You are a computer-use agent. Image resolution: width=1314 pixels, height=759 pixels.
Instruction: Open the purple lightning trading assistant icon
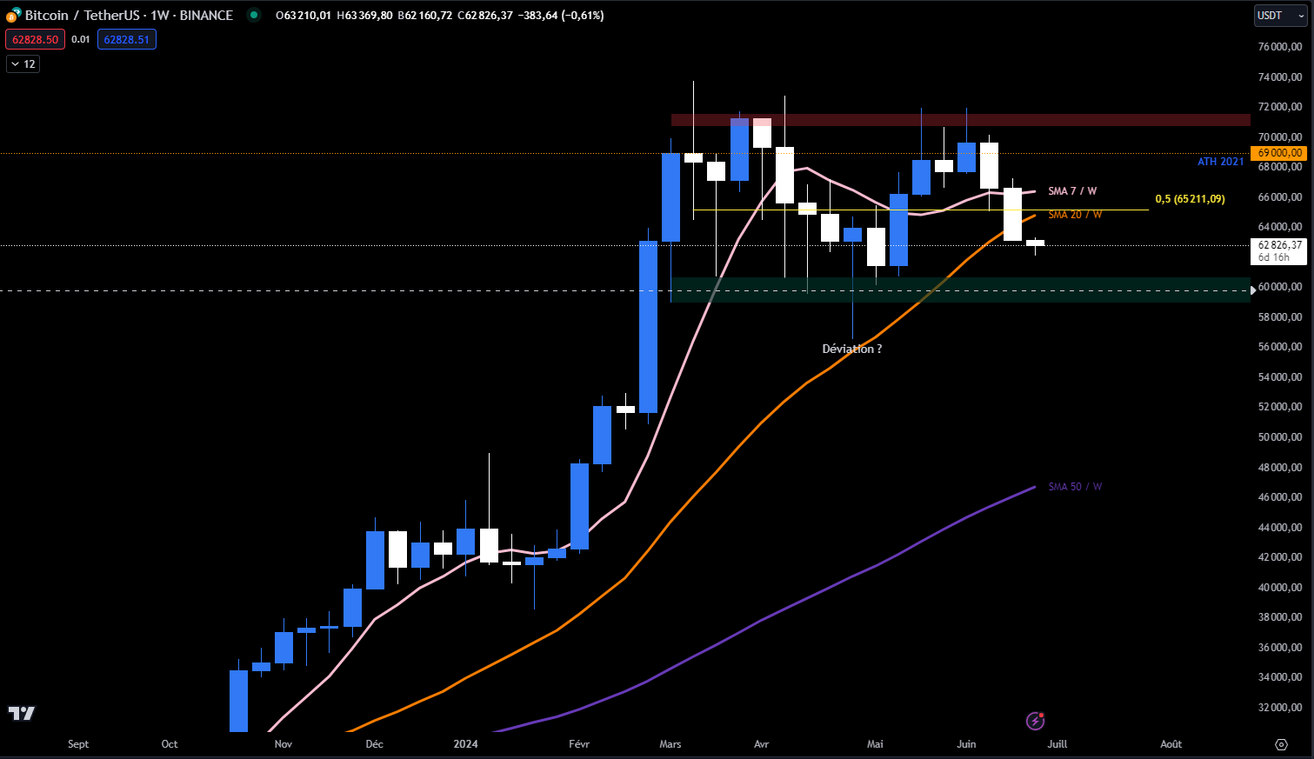pyautogui.click(x=1035, y=721)
